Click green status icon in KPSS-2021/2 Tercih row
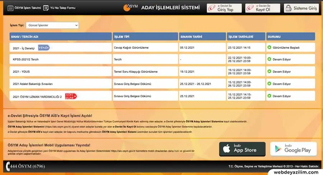Screen dimensions: 323x175 pyautogui.click(x=269, y=59)
